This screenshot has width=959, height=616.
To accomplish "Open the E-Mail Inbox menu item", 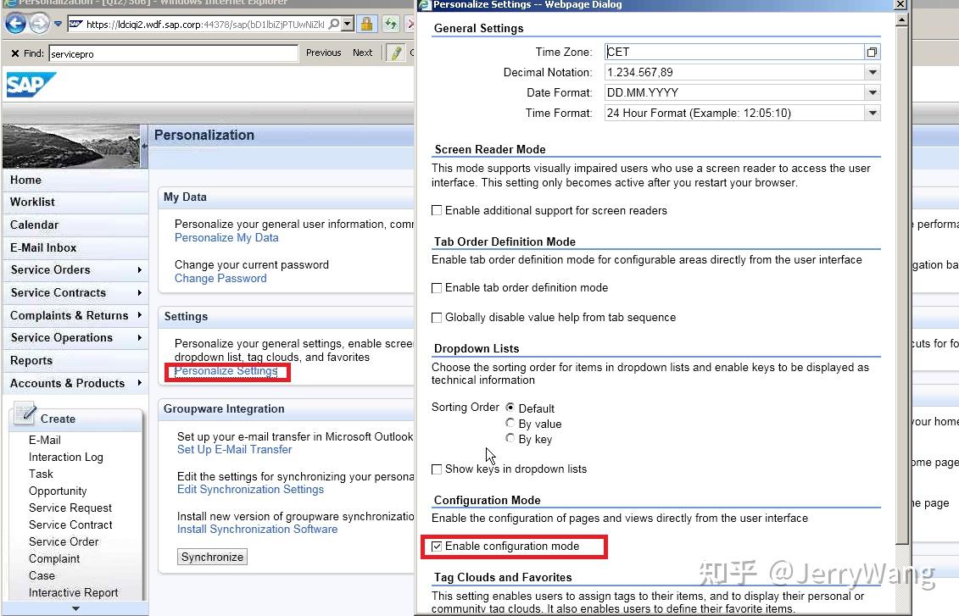I will coord(43,247).
